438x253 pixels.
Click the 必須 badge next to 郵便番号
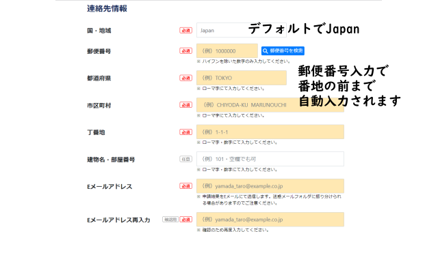[x=185, y=51]
